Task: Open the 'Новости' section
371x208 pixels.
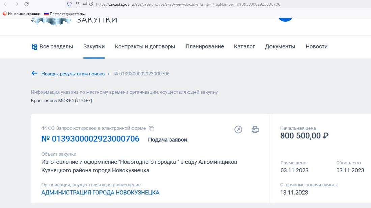Action: (317, 47)
